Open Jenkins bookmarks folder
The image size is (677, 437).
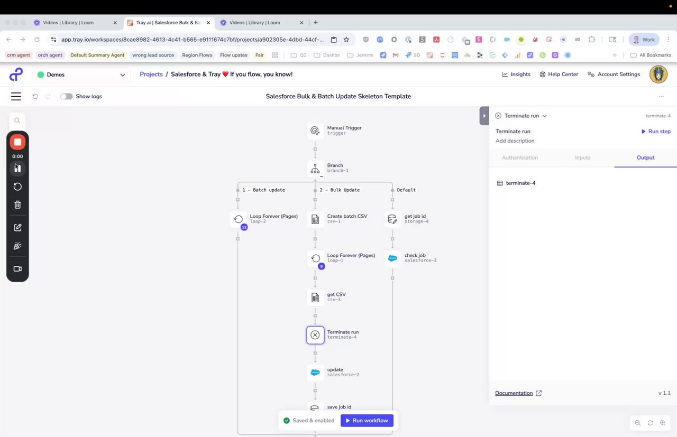[x=360, y=55]
